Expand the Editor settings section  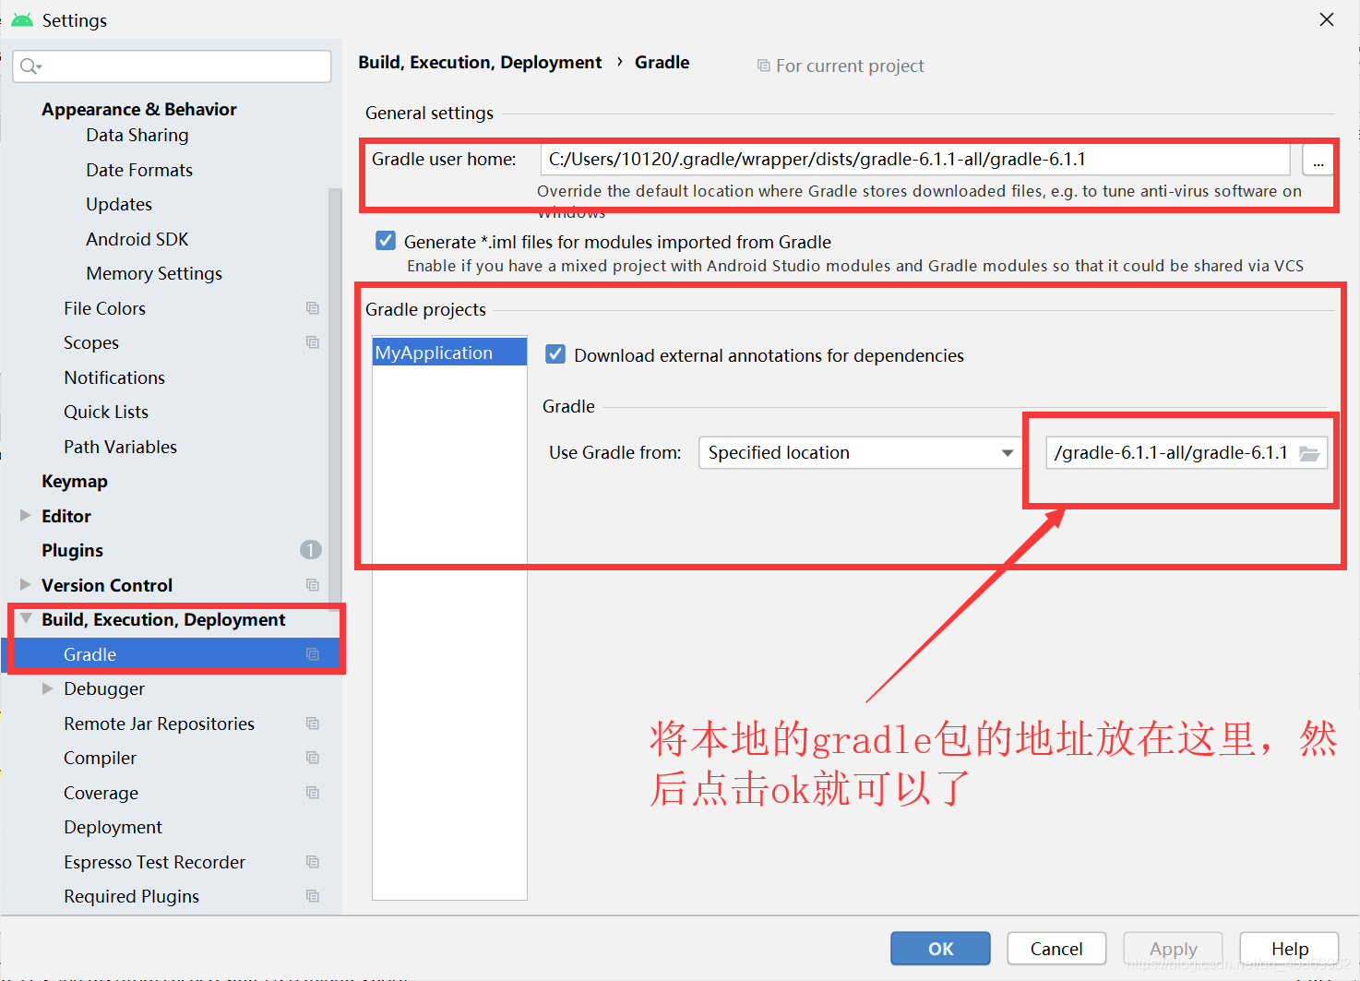pos(26,515)
